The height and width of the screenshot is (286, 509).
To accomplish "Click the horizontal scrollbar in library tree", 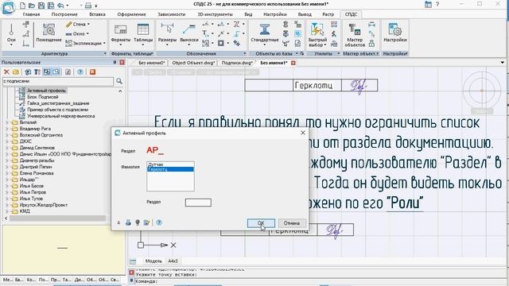I will pyautogui.click(x=57, y=218).
